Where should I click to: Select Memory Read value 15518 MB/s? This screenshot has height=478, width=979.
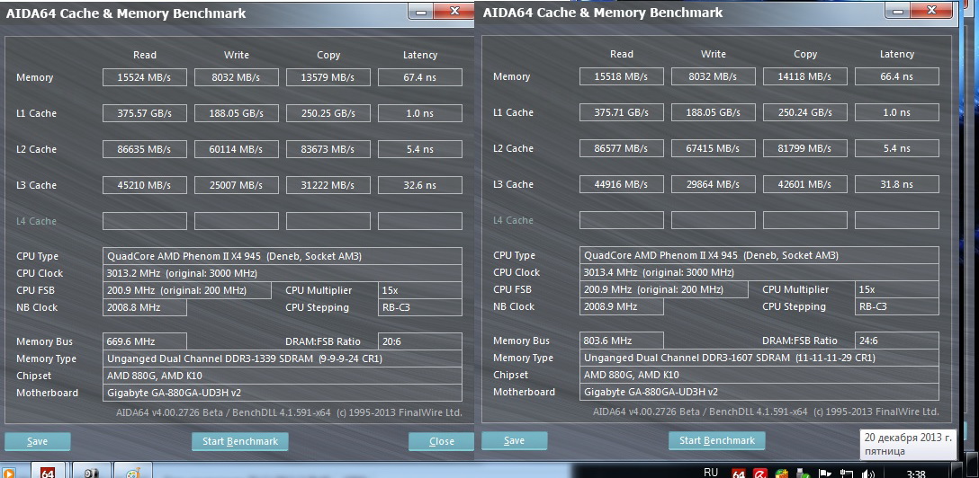tap(621, 76)
